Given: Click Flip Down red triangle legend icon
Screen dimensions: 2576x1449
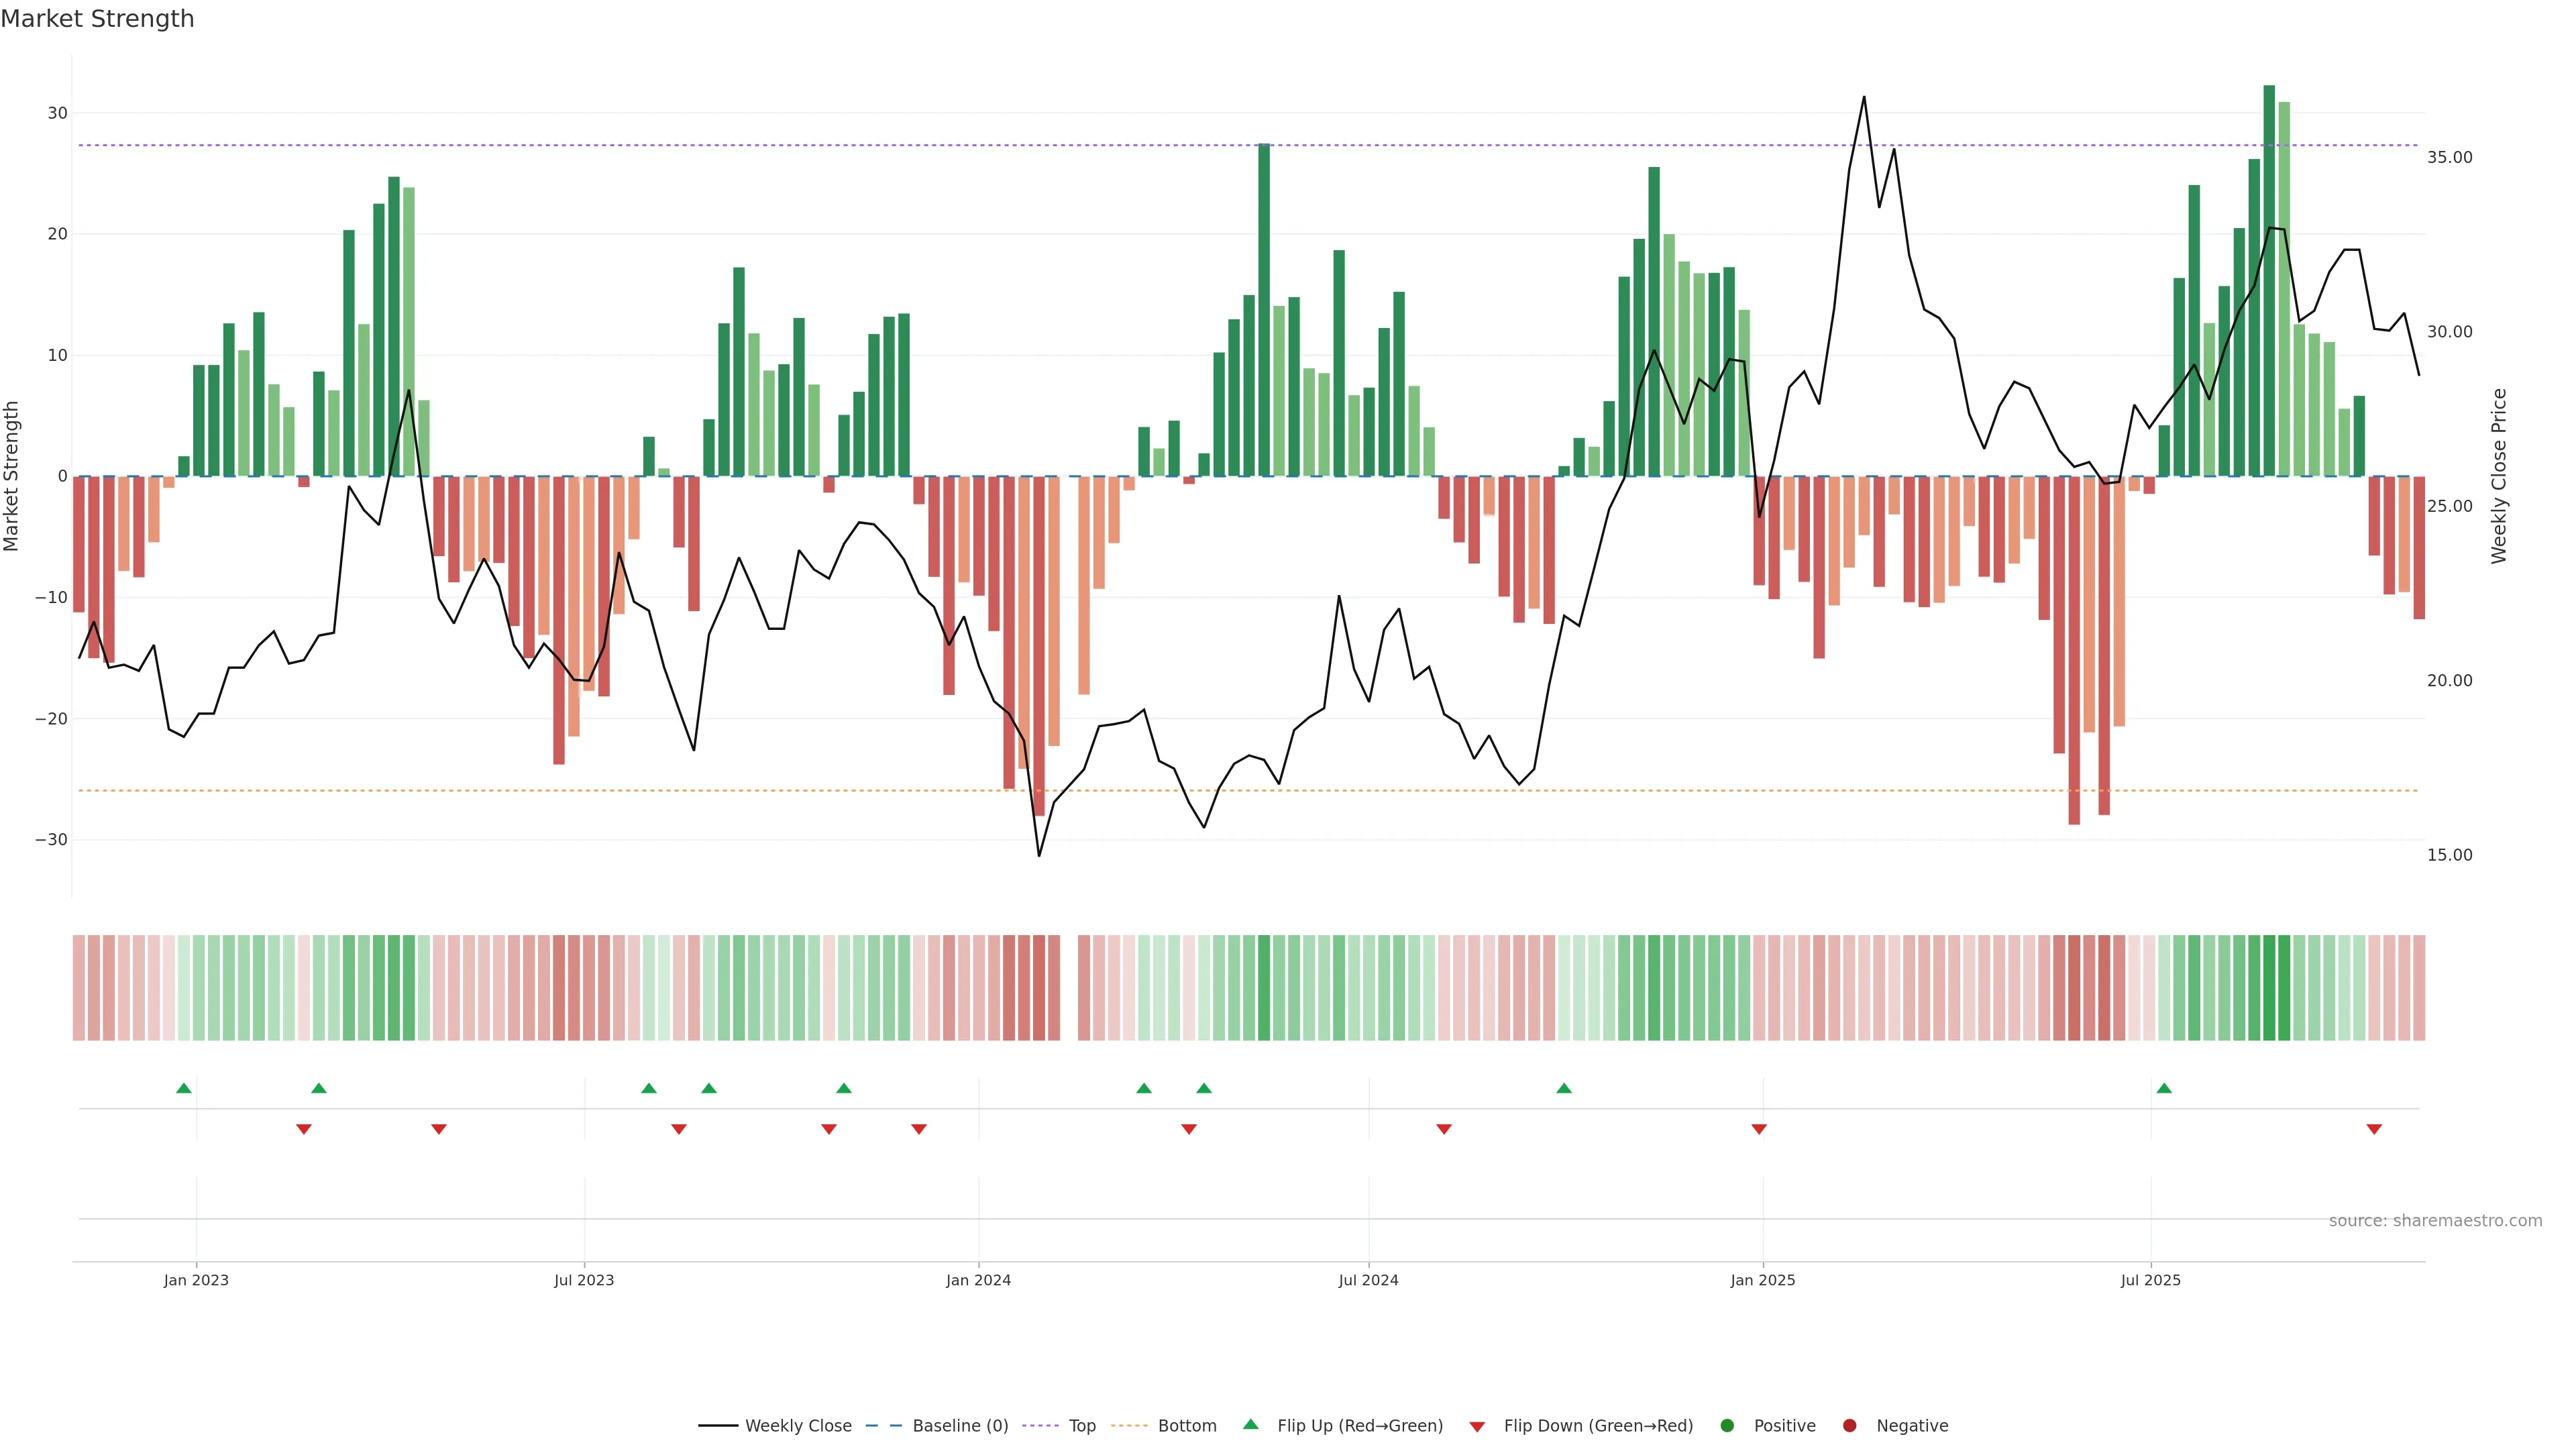Looking at the screenshot, I should 1477,1427.
